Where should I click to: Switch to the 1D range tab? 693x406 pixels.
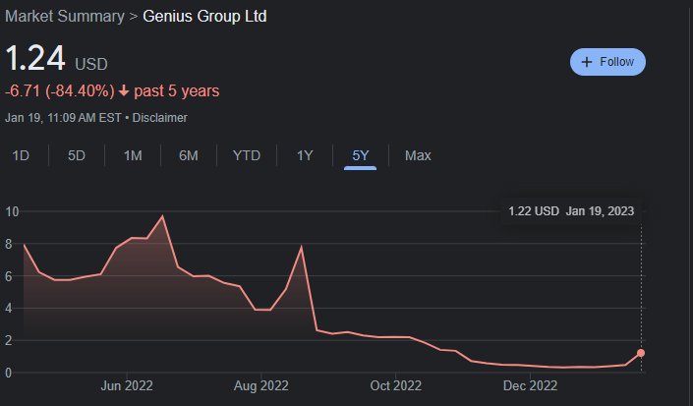click(x=21, y=155)
